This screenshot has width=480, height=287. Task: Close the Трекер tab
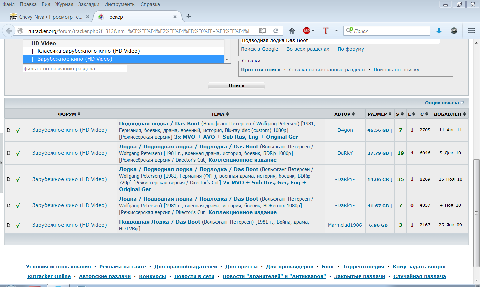tap(175, 17)
